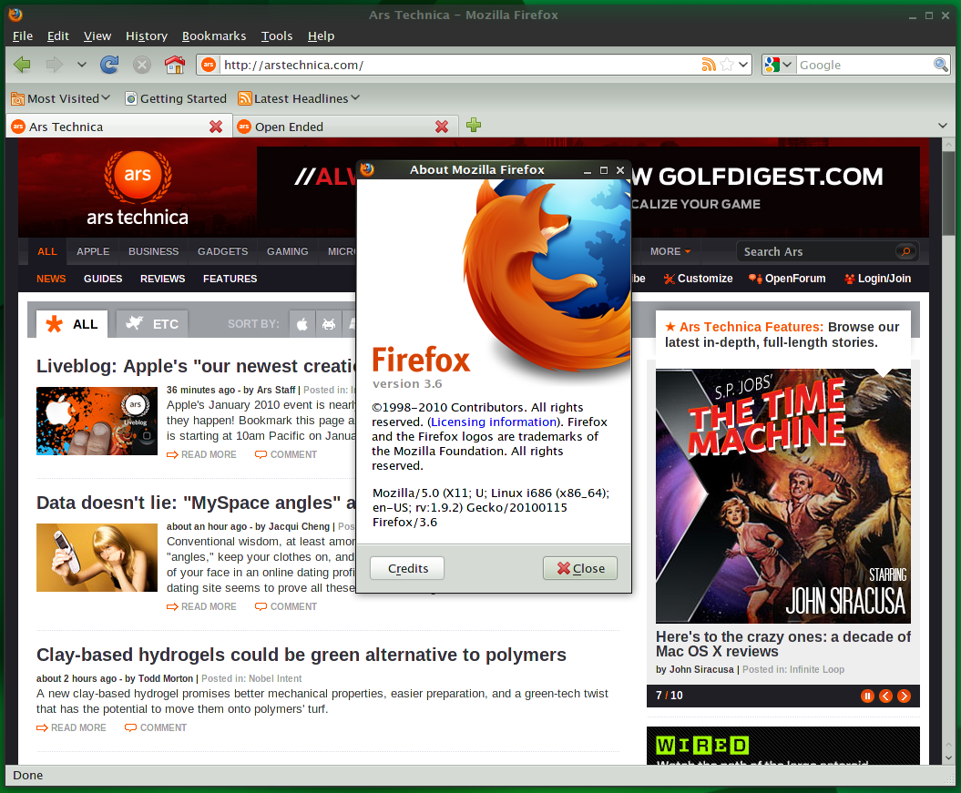Click the Stop loading button
This screenshot has height=793, width=961.
click(142, 65)
